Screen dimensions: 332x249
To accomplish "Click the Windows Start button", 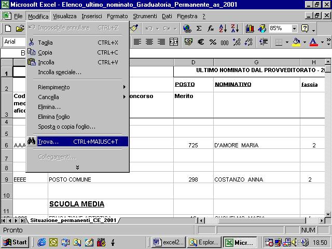I will pyautogui.click(x=15, y=242).
